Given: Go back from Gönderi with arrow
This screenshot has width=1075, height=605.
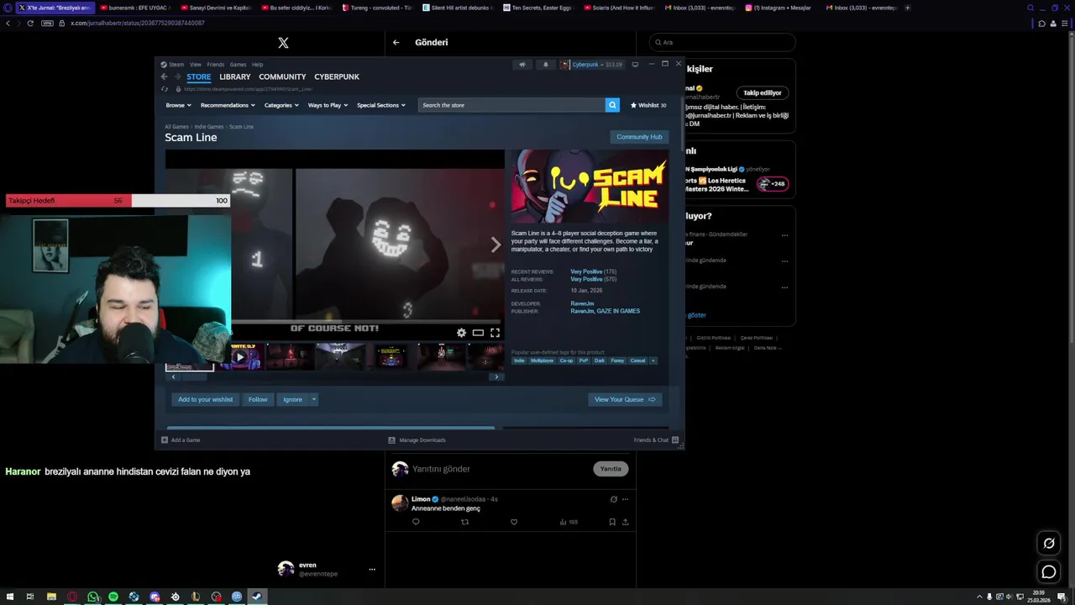Looking at the screenshot, I should pyautogui.click(x=396, y=42).
